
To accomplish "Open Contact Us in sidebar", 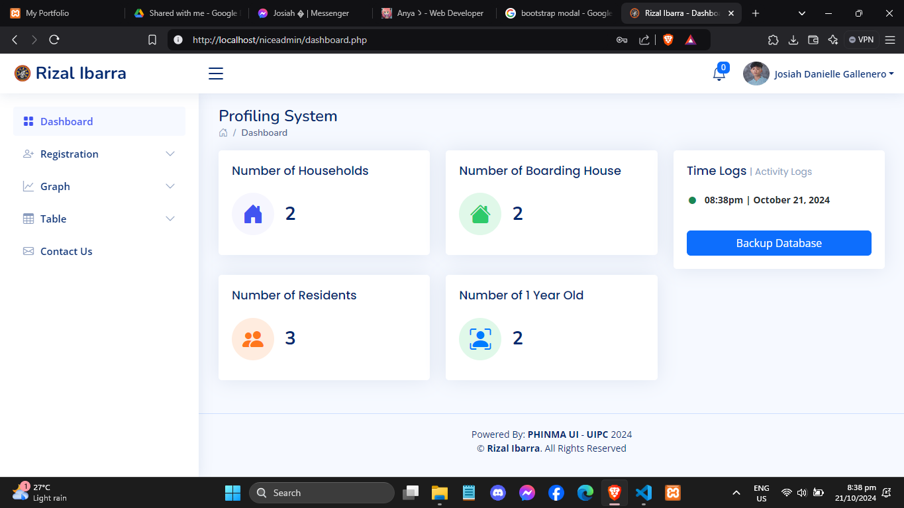I will coord(66,252).
